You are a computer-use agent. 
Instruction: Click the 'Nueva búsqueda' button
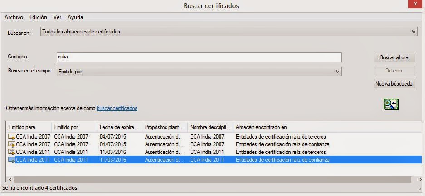[394, 84]
